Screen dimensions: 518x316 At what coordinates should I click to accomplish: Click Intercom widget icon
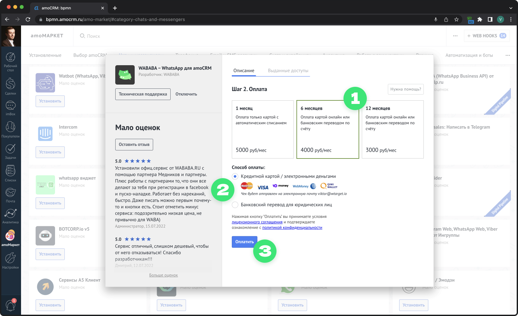point(45,134)
